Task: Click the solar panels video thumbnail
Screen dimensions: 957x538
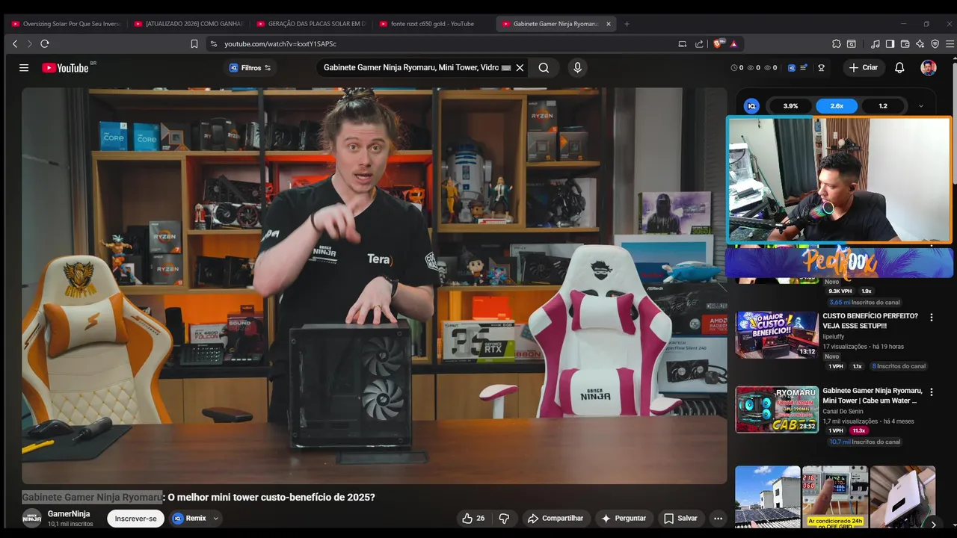Action: [x=768, y=498]
